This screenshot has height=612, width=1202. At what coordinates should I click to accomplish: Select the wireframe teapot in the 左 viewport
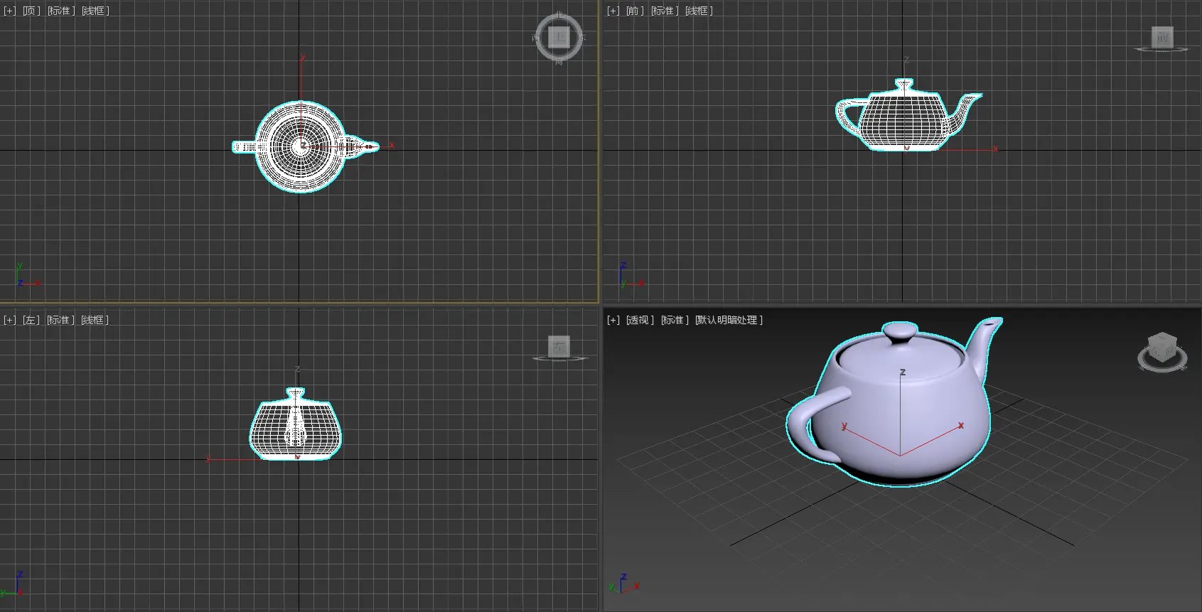(x=295, y=424)
